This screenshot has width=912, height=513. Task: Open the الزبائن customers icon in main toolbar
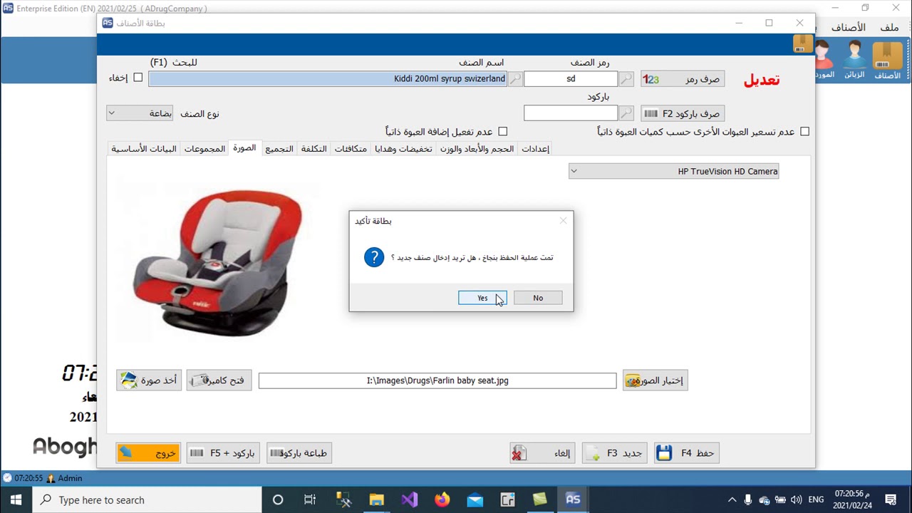[x=854, y=60]
